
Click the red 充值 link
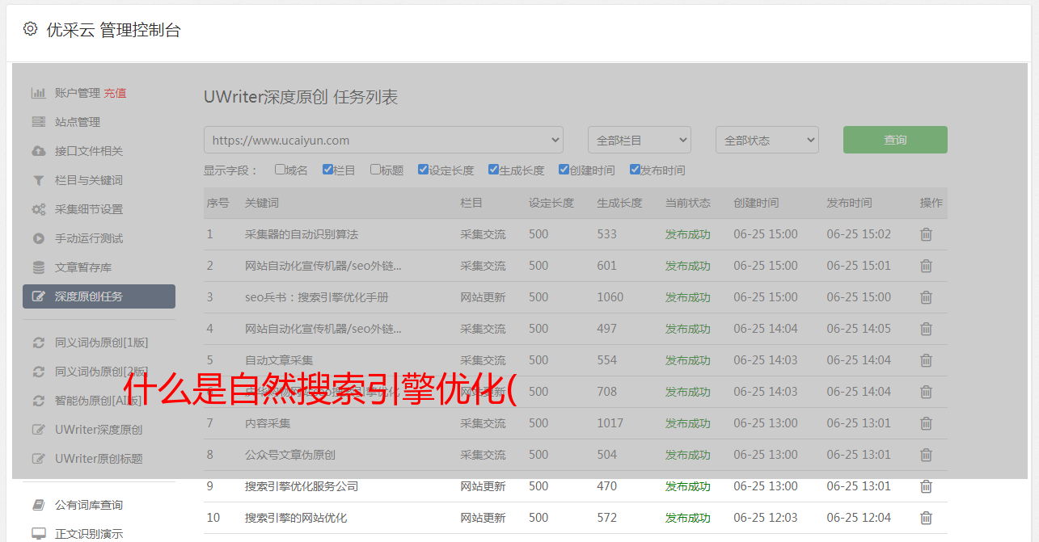(115, 93)
